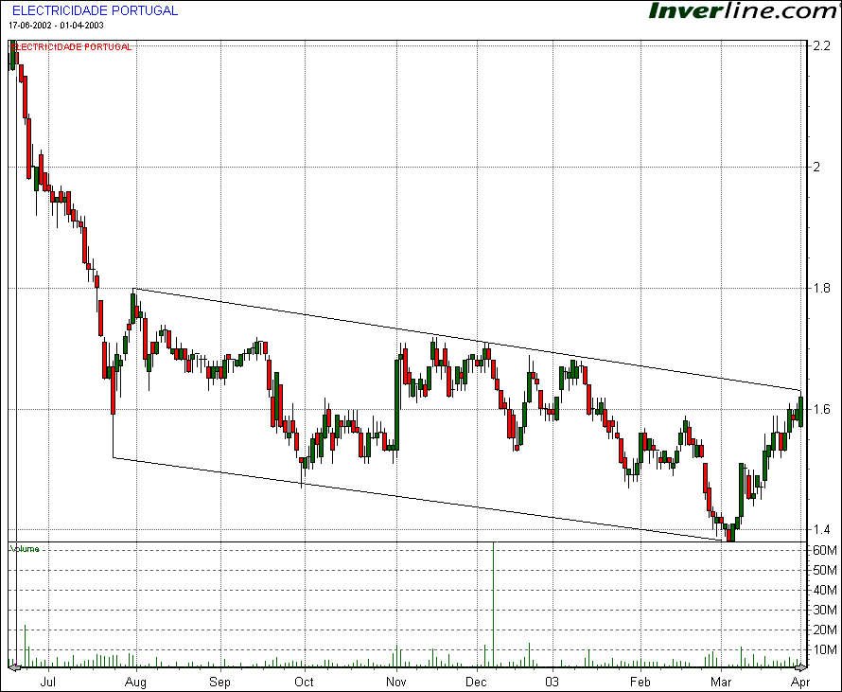The height and width of the screenshot is (692, 842).
Task: Click the 1.4 price axis label
Action: tap(822, 530)
